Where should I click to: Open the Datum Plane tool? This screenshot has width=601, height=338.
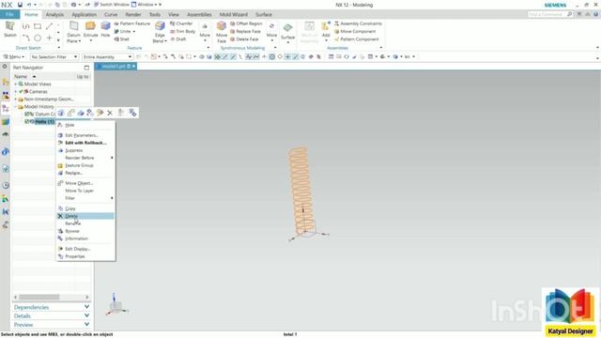(x=73, y=31)
